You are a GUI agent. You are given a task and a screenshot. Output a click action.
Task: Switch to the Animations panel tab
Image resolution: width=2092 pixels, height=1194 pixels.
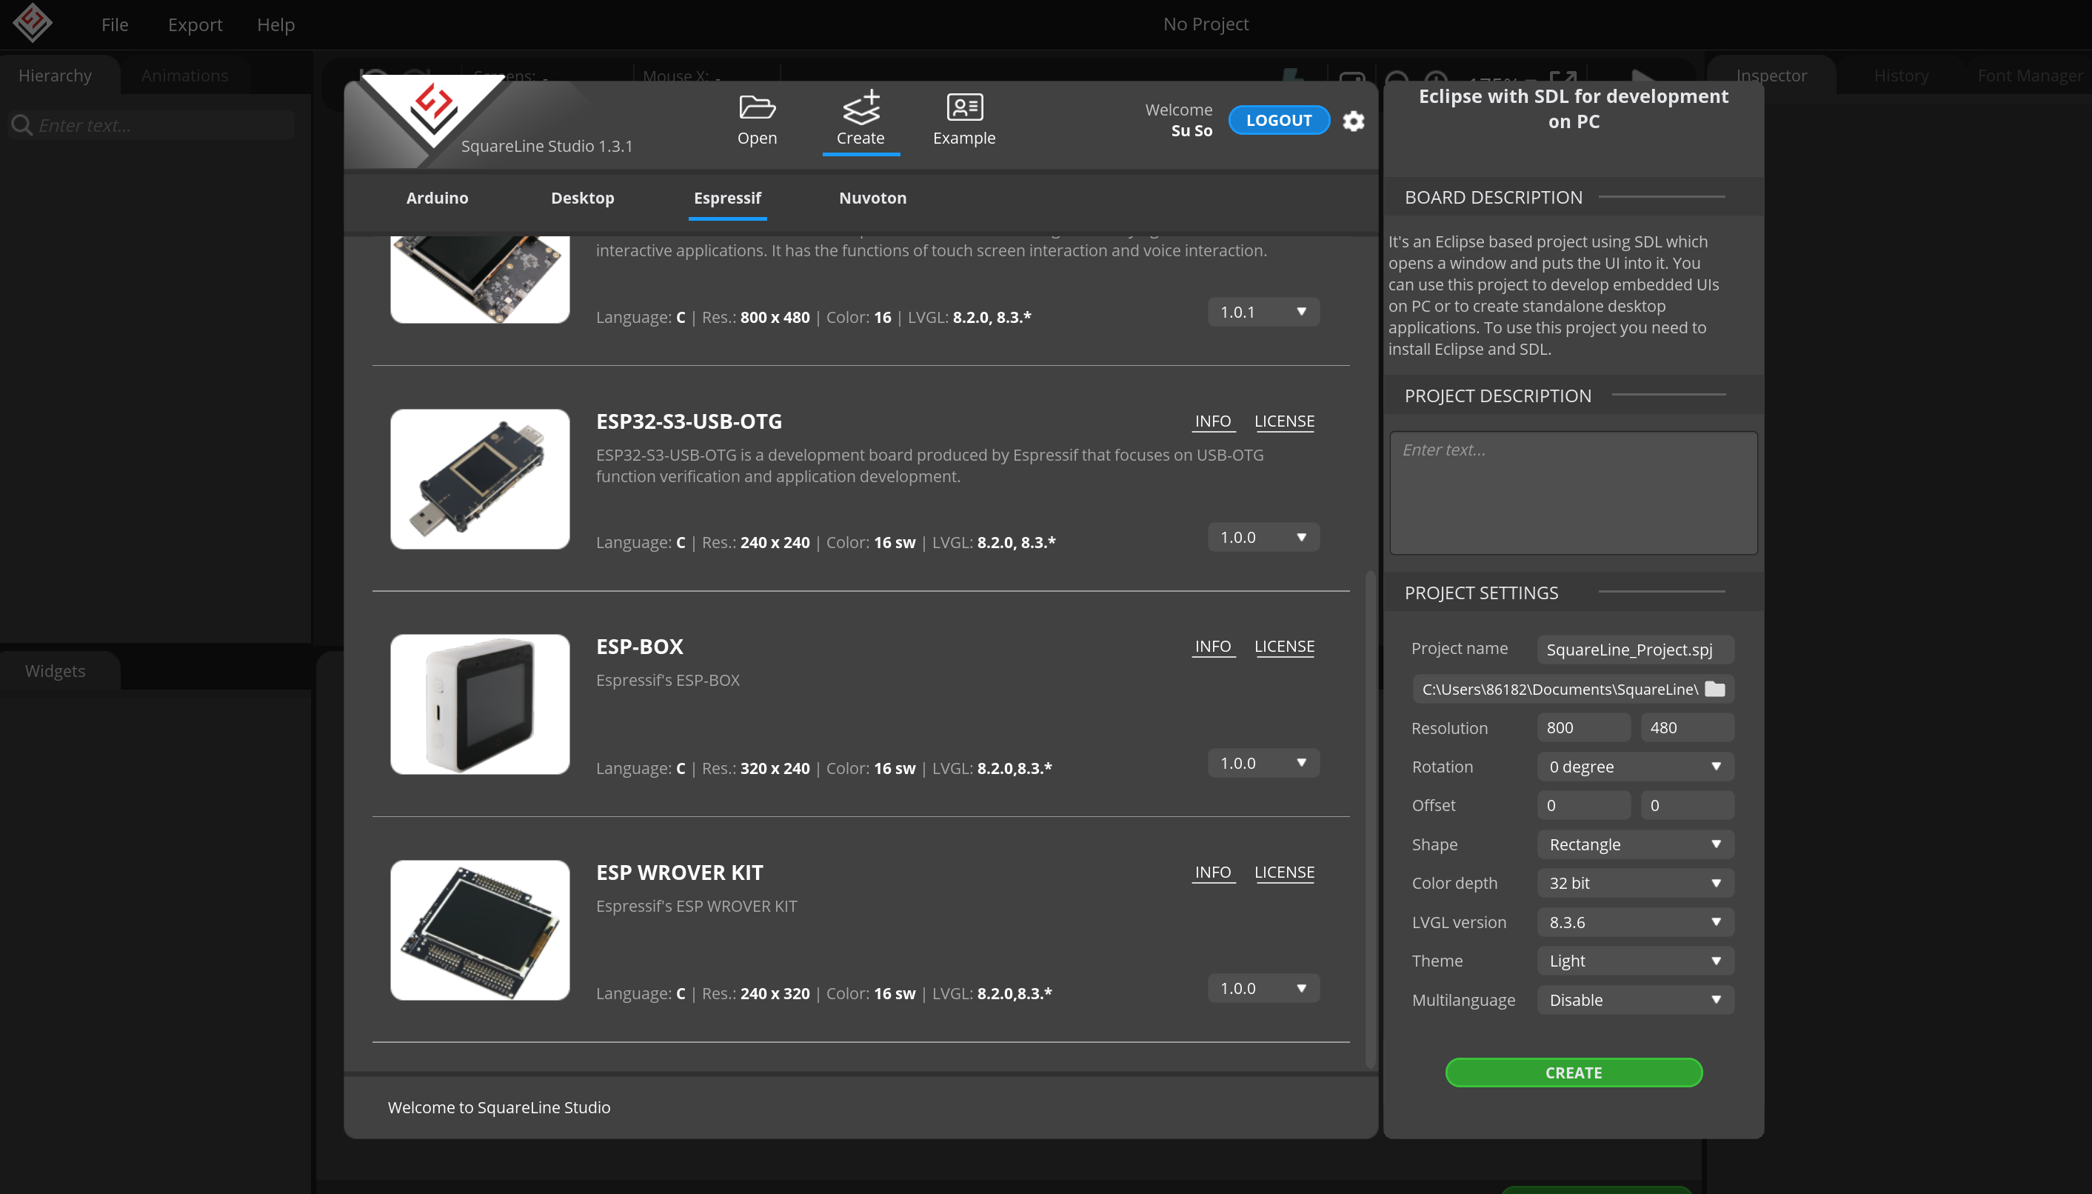click(x=184, y=76)
